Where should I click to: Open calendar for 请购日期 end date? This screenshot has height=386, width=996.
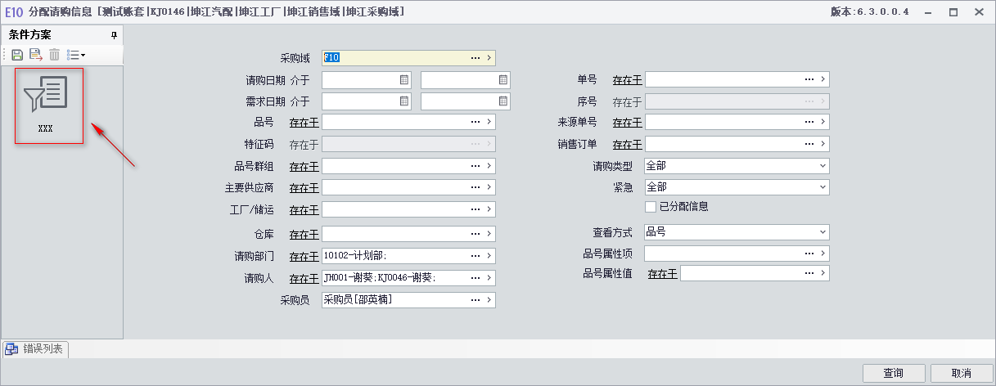click(503, 80)
